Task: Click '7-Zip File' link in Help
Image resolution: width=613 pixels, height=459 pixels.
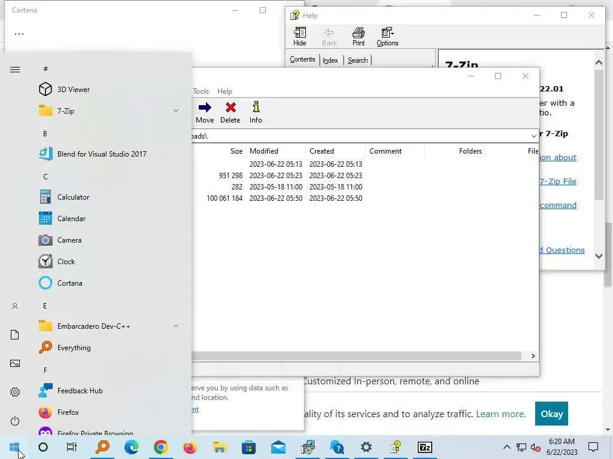Action: click(x=558, y=181)
